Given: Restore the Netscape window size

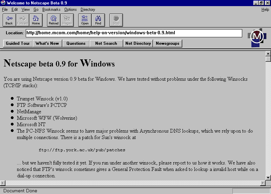Looking at the screenshot, I should click(261, 3).
